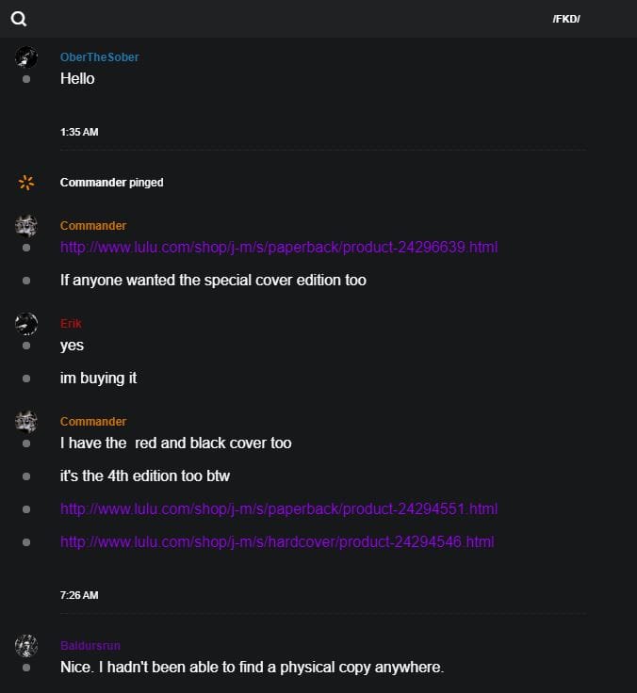The width and height of the screenshot is (637, 693).
Task: Click the 7:26 AM timestamp divider
Action: (79, 595)
